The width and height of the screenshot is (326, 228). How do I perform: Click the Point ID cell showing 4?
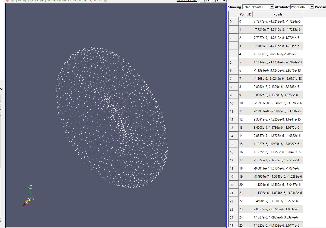click(x=245, y=54)
